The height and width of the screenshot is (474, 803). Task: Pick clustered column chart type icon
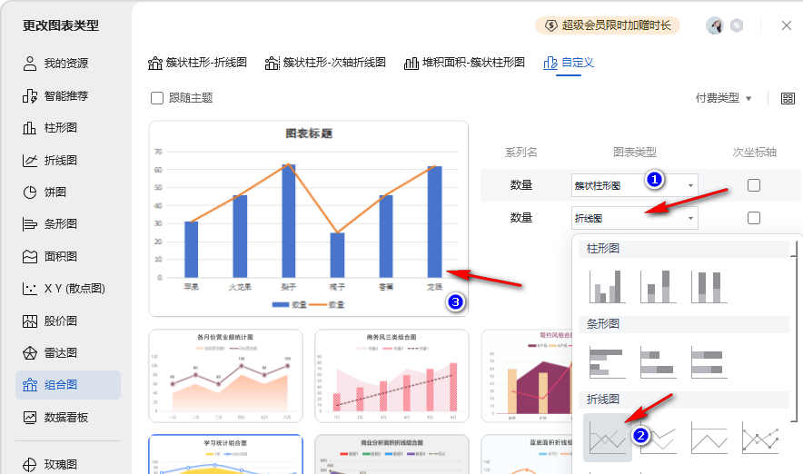(x=607, y=287)
